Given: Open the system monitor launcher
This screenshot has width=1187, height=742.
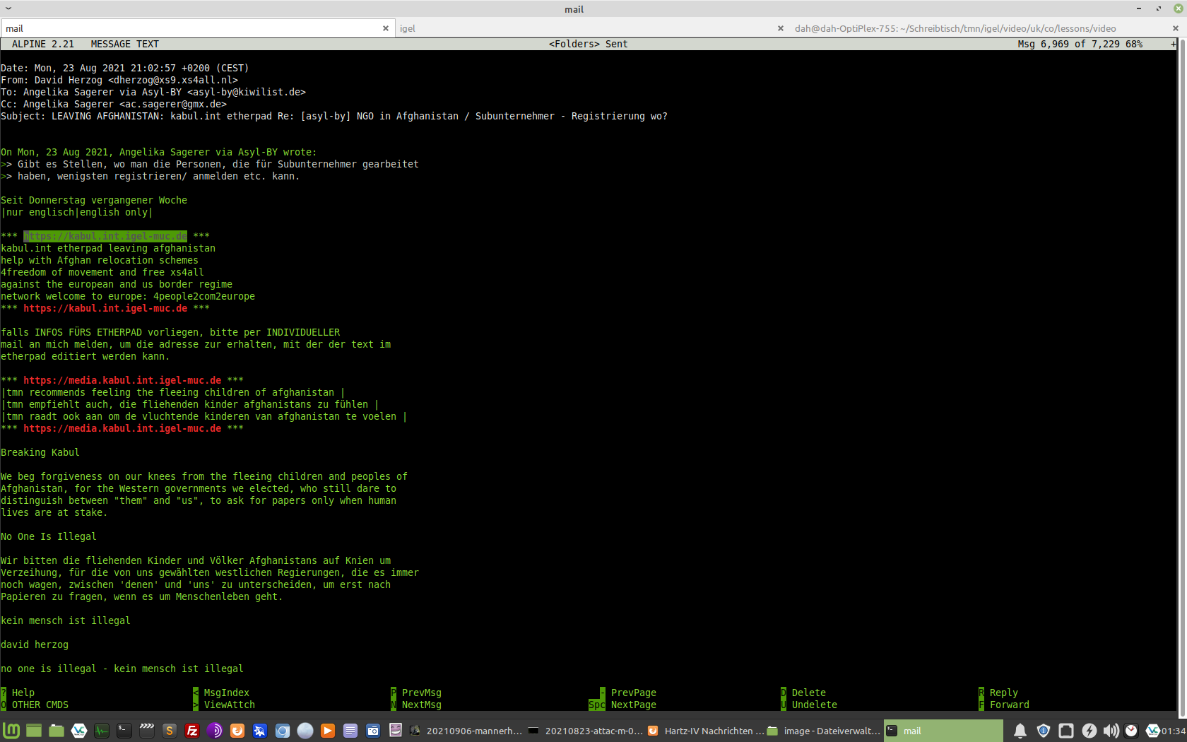Looking at the screenshot, I should [102, 731].
